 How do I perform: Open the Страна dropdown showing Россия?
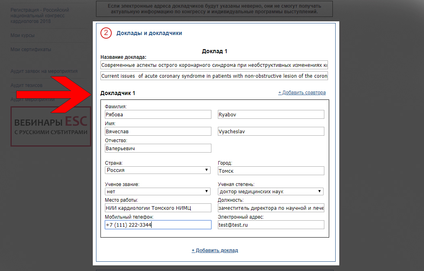(x=158, y=170)
